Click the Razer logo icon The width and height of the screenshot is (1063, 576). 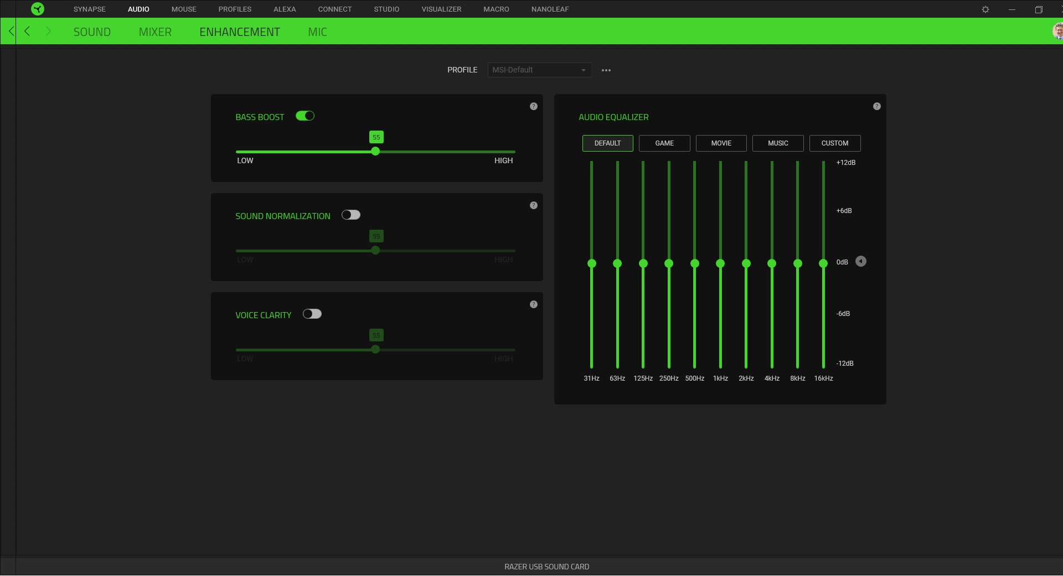click(x=38, y=9)
